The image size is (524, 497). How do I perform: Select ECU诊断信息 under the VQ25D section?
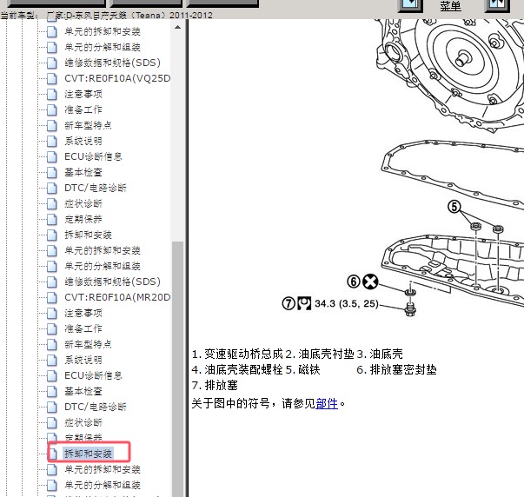click(x=93, y=156)
